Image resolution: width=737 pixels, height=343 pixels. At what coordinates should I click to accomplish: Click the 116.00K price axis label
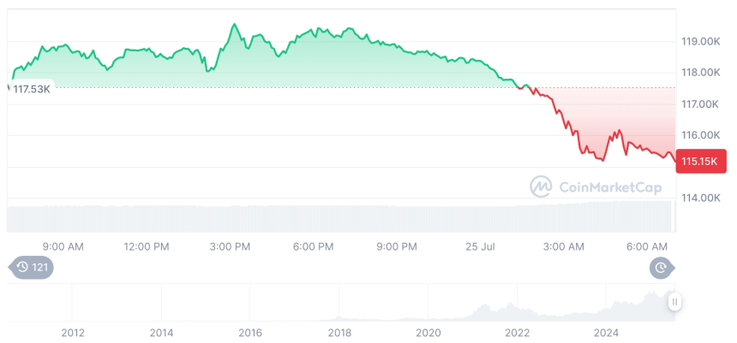700,135
